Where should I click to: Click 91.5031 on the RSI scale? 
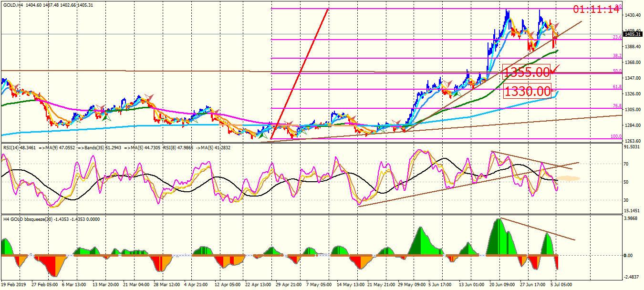click(633, 147)
